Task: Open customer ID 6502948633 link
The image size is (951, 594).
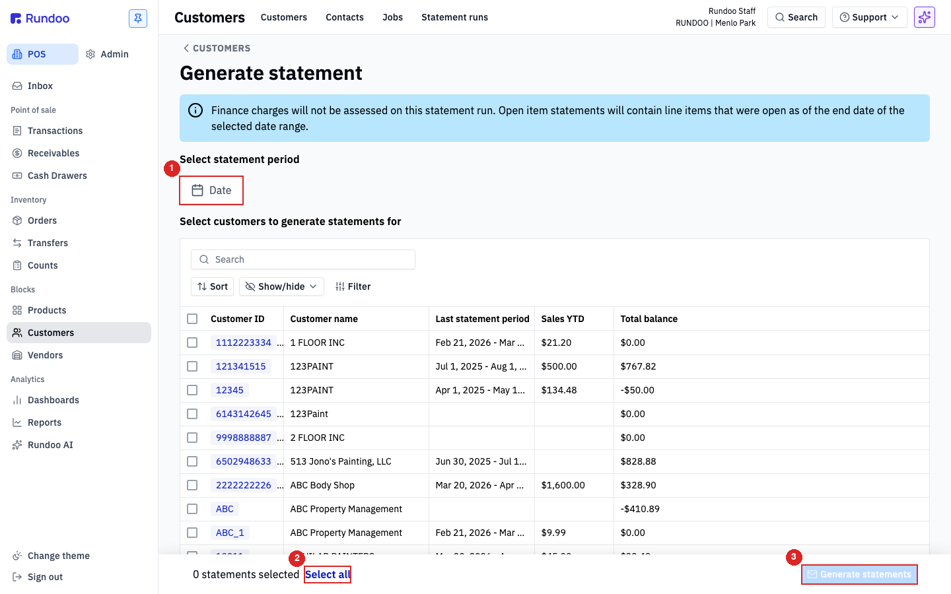Action: pyautogui.click(x=244, y=461)
